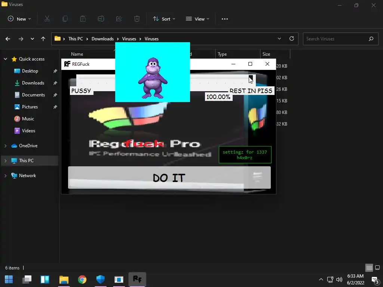Refresh the Viruses folder view
This screenshot has height=287, width=383.
click(292, 39)
